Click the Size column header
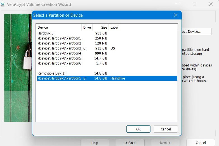 pos(101,27)
